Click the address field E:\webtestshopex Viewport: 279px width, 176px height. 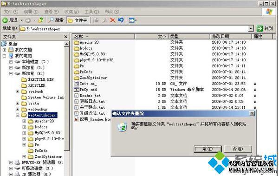click(x=134, y=29)
